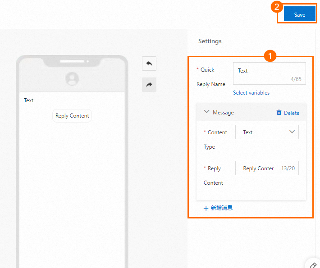Viewport: 320px width, 268px height.
Task: Focus the Quick Reply Name text field
Action: coord(270,73)
